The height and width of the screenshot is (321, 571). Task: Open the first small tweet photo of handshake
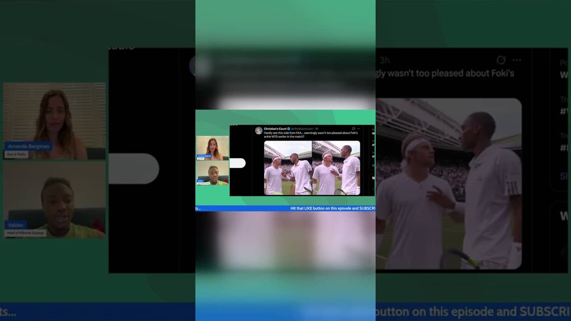pos(288,168)
